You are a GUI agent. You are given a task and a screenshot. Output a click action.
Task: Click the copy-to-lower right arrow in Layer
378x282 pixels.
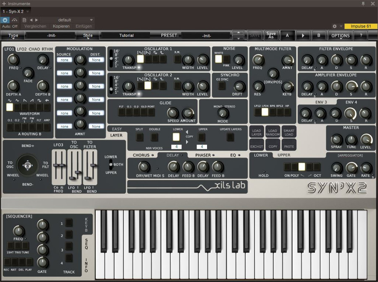coord(187,142)
